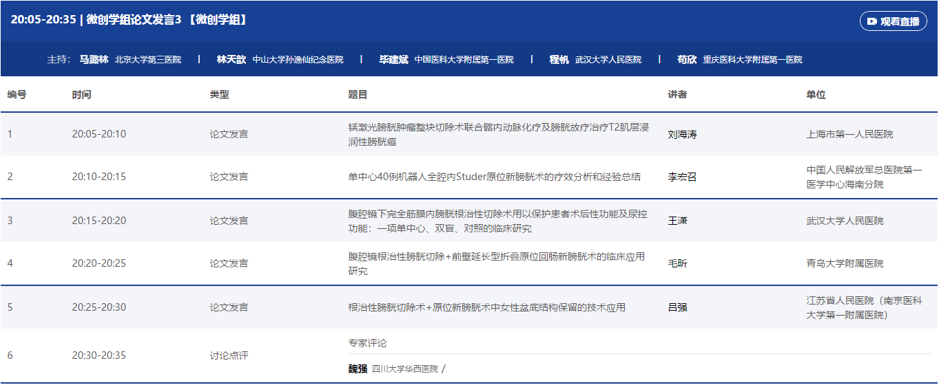Click the 20:25-20:30 time slot row
Viewport: 939px width, 385px height.
(x=99, y=307)
